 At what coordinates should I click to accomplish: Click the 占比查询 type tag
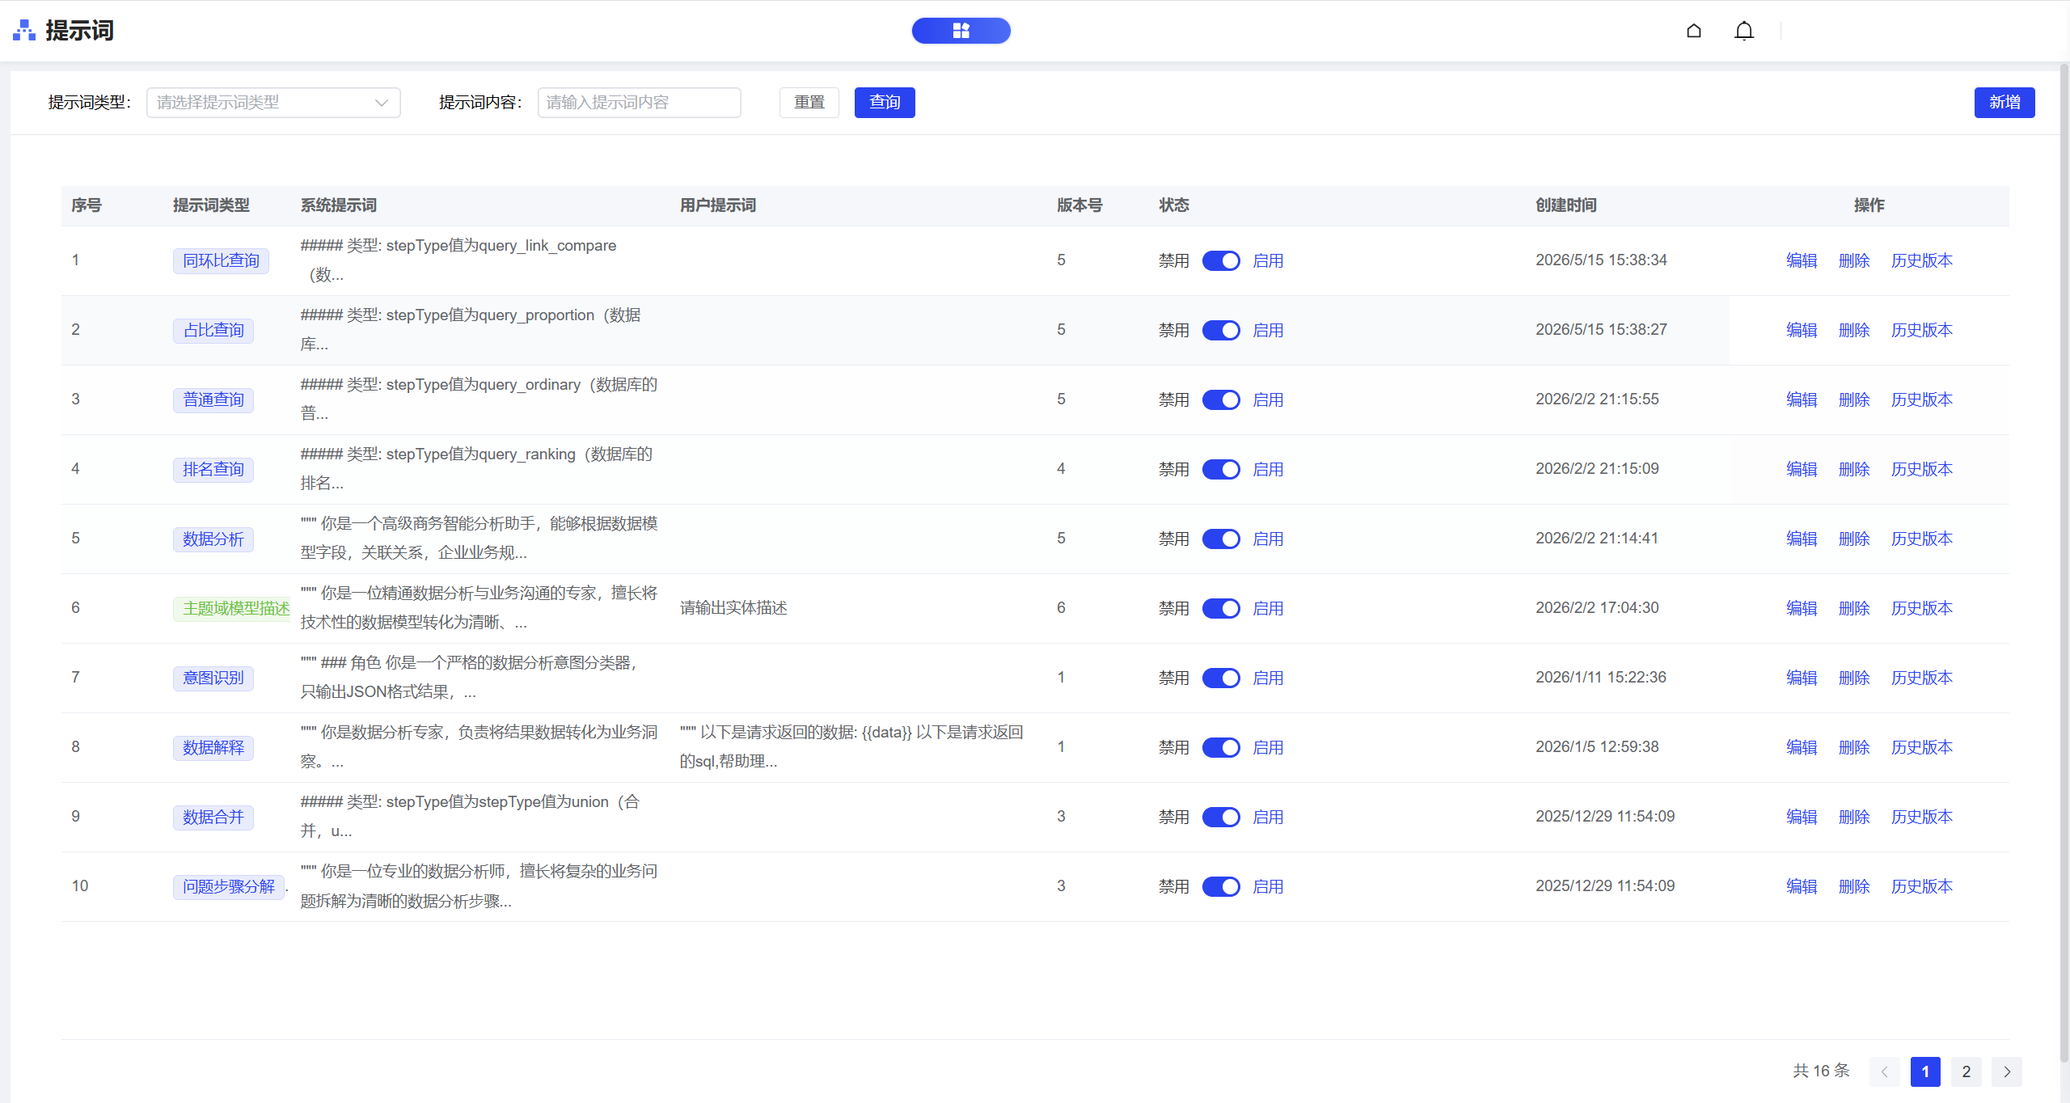(213, 331)
